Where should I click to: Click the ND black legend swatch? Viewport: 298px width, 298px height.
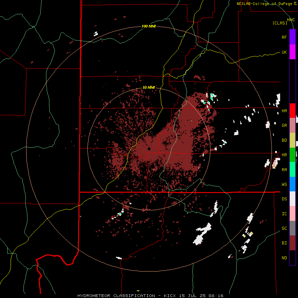(x=292, y=258)
